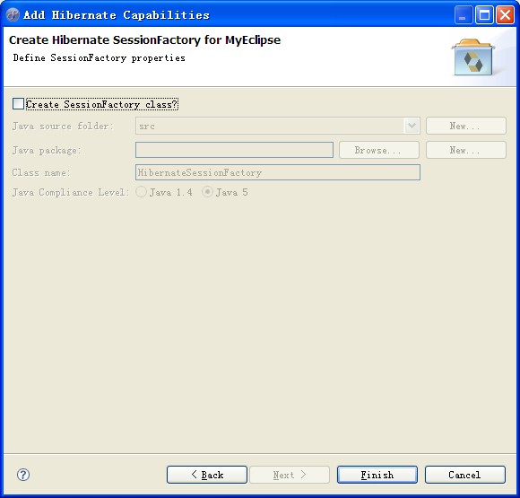
Task: Finish the Hibernate capabilities wizard
Action: click(x=377, y=475)
